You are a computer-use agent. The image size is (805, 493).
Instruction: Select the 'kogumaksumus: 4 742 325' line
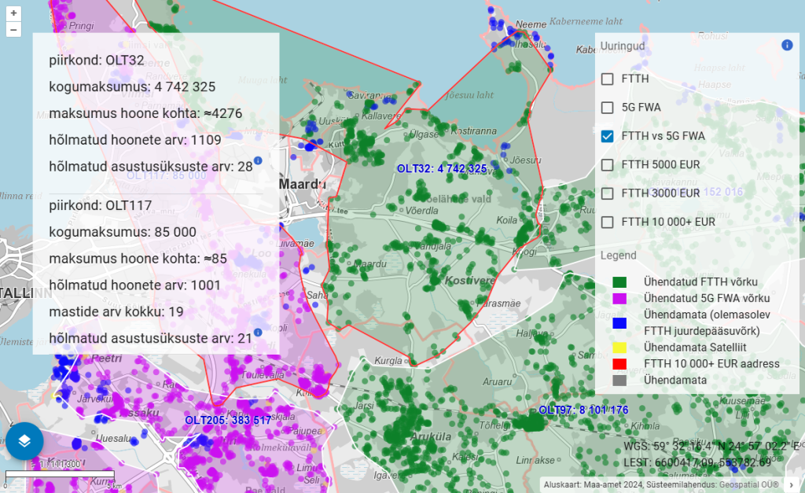pos(132,86)
